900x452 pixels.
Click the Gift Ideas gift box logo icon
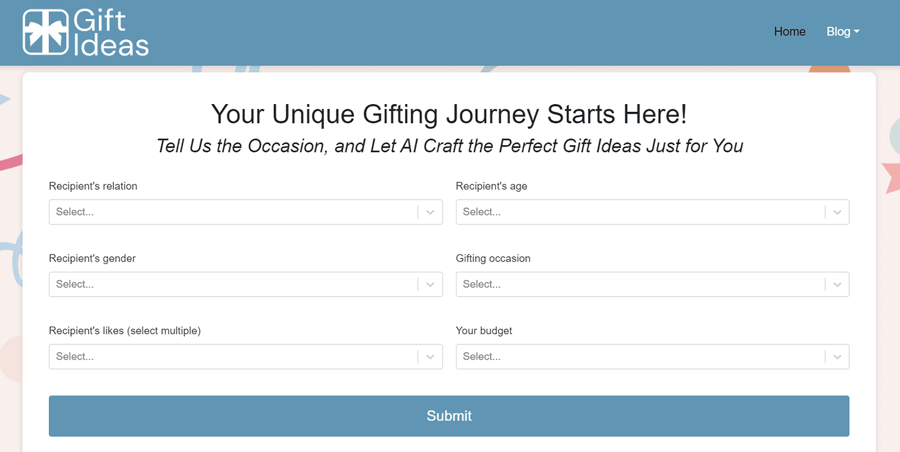[45, 33]
